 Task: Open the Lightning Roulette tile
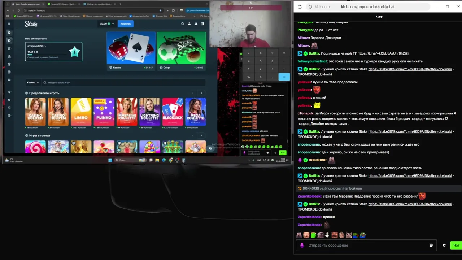click(150, 112)
